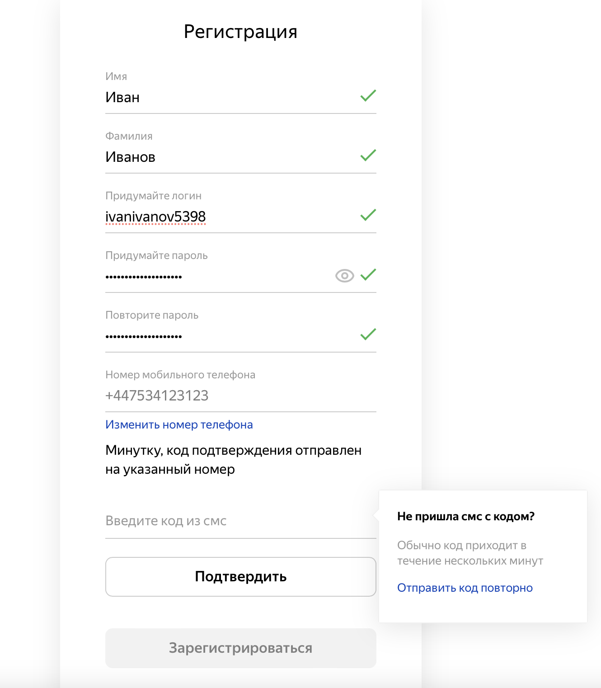Click the Фамилия field with Иванов

226,157
